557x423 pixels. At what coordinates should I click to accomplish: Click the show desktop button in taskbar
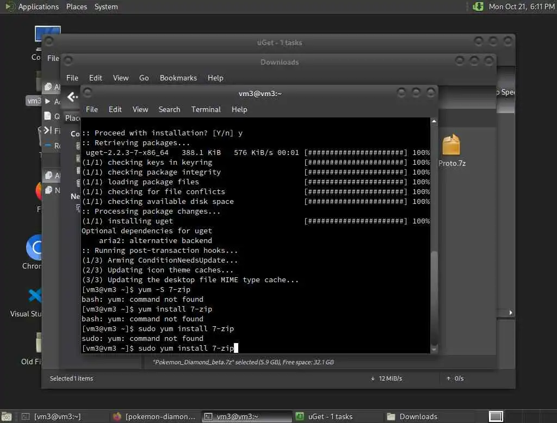(7, 416)
